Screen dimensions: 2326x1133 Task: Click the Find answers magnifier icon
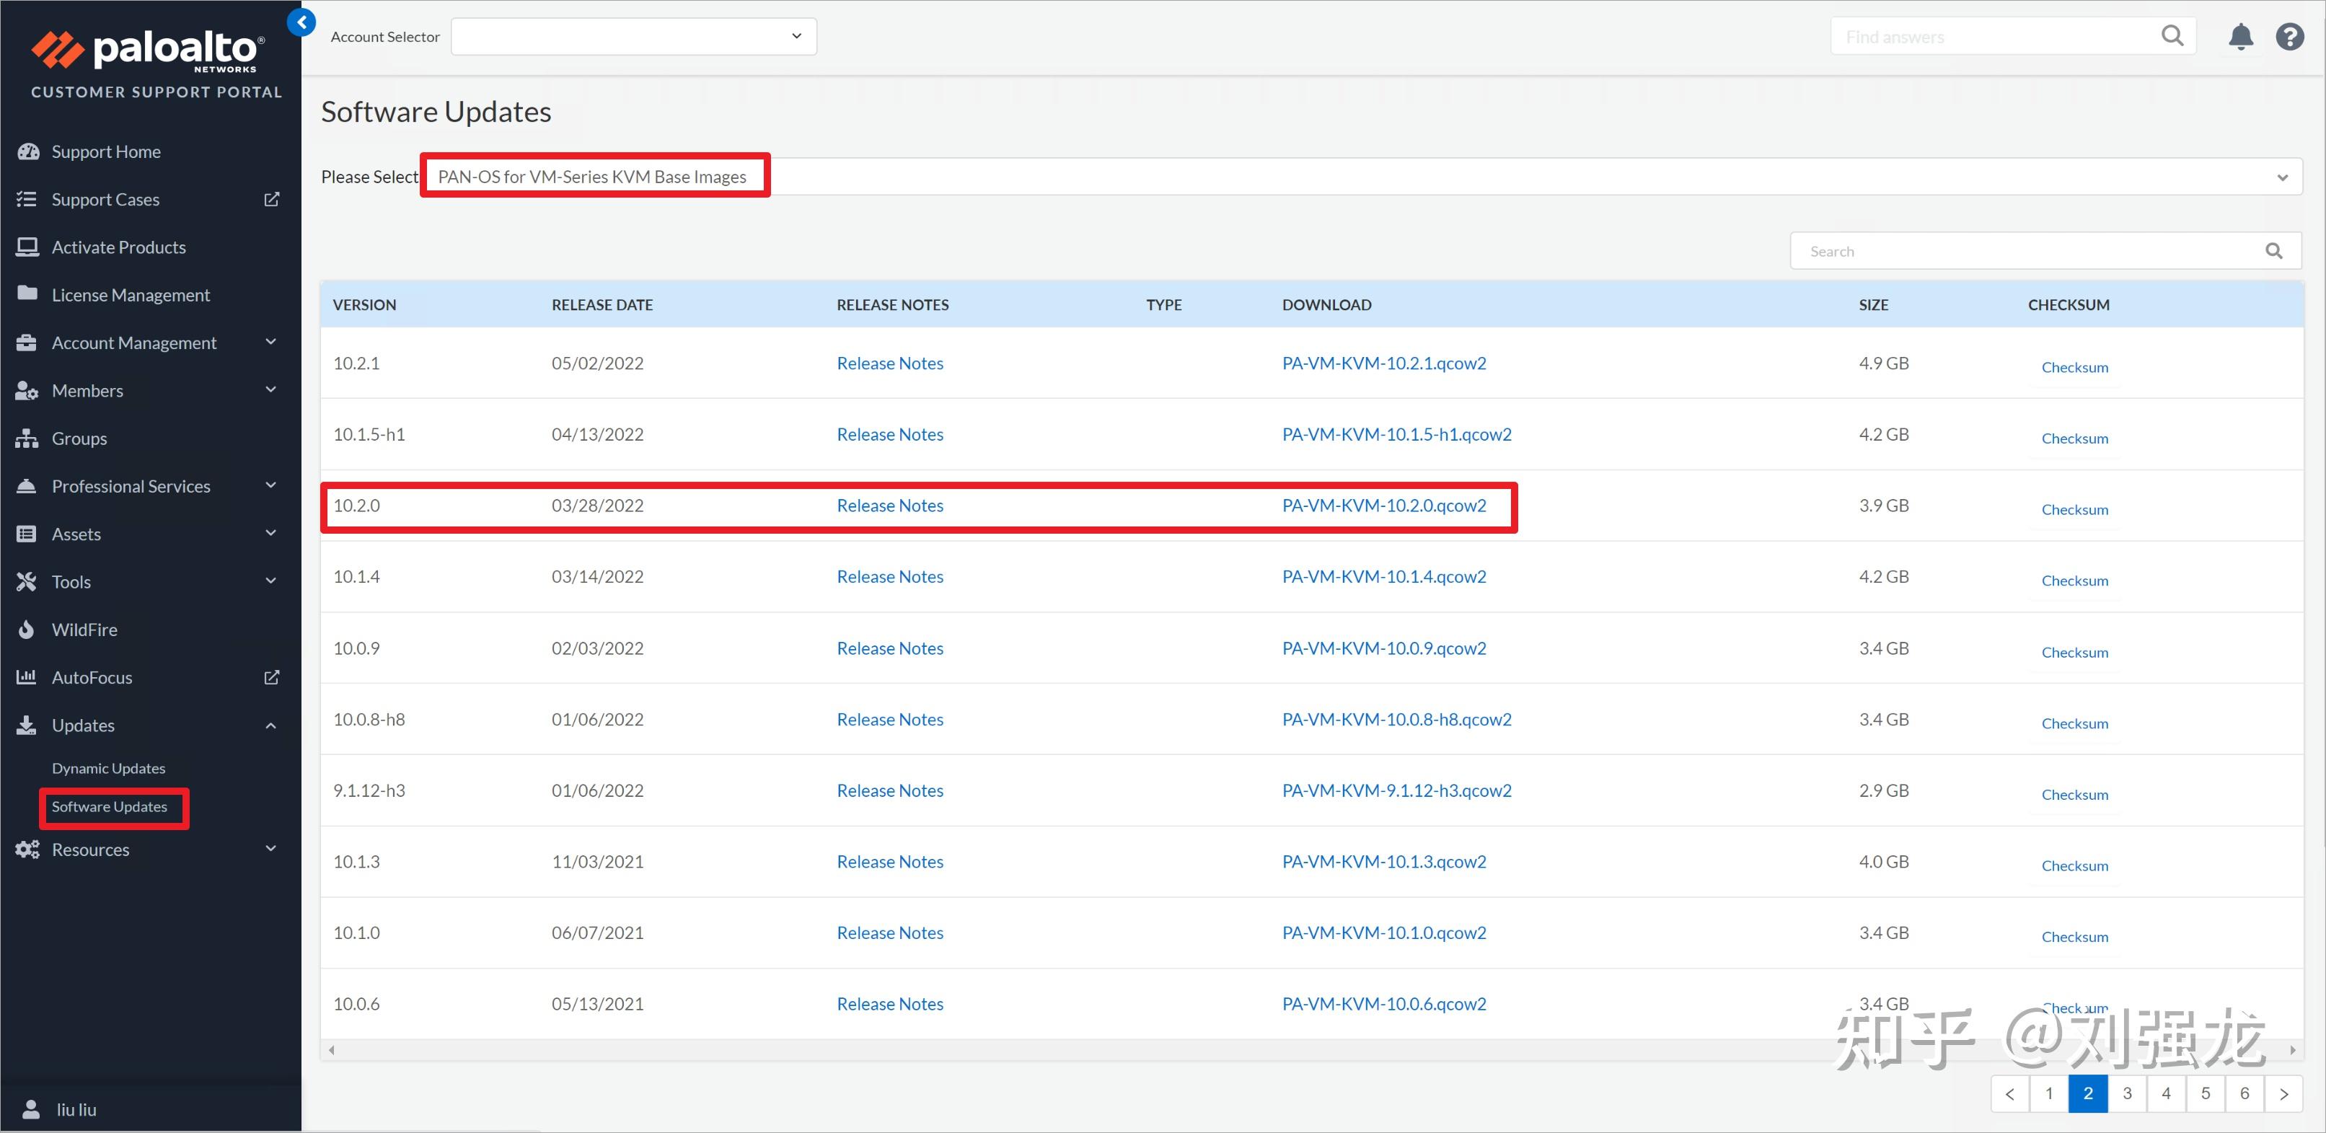point(2172,36)
